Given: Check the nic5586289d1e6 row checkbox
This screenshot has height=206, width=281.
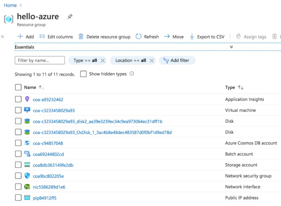Looking at the screenshot, I should tap(18, 186).
